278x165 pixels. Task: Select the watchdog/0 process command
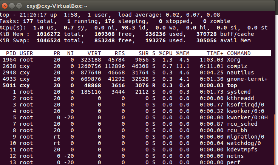(244, 143)
